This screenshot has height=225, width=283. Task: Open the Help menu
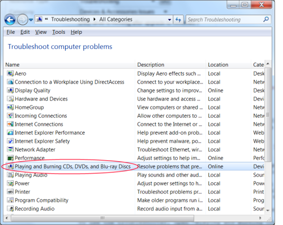(x=76, y=32)
